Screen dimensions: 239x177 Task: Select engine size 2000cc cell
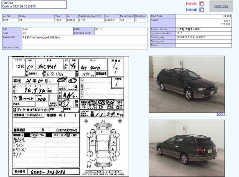72,20
